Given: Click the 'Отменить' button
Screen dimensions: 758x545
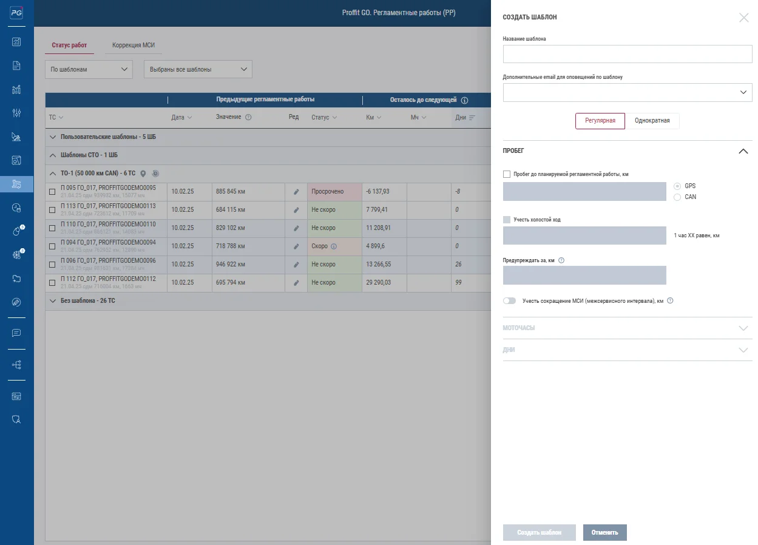Looking at the screenshot, I should (604, 533).
